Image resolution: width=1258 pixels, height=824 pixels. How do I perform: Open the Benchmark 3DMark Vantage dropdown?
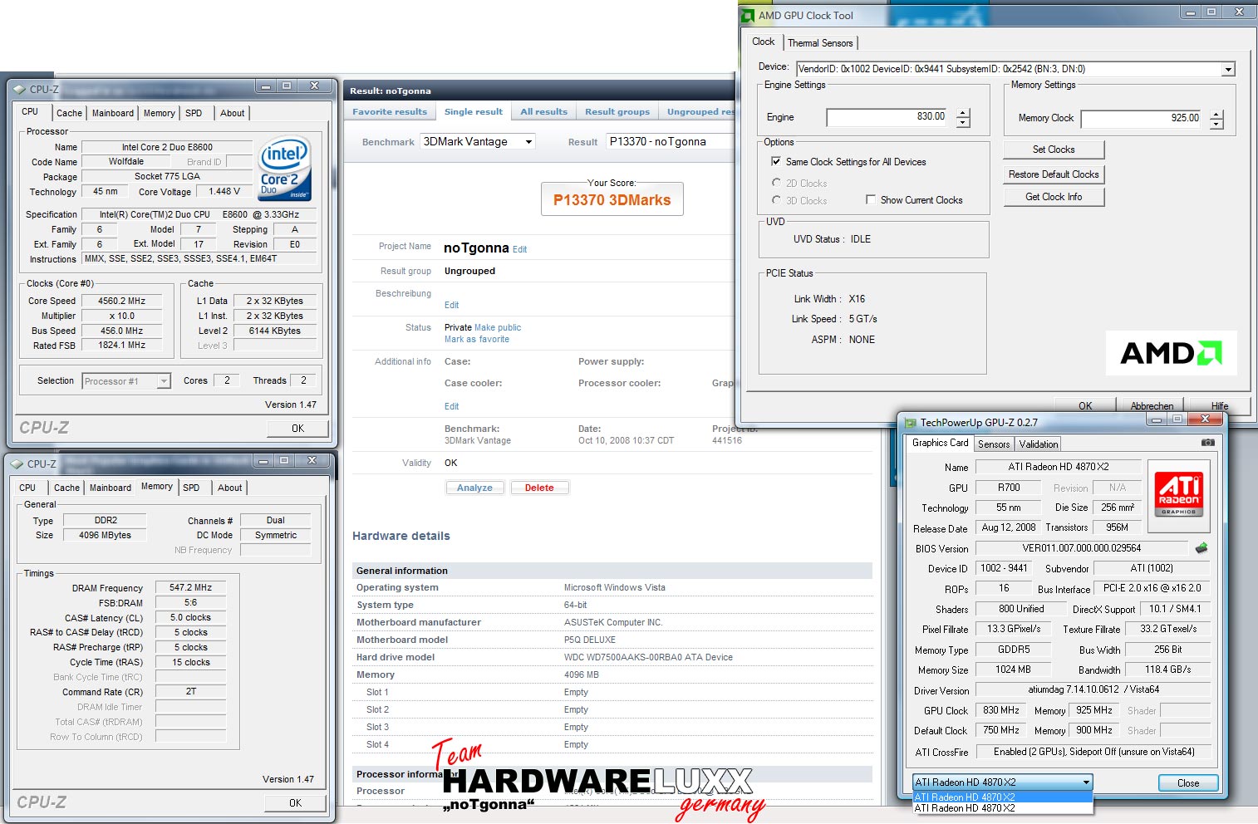point(478,141)
